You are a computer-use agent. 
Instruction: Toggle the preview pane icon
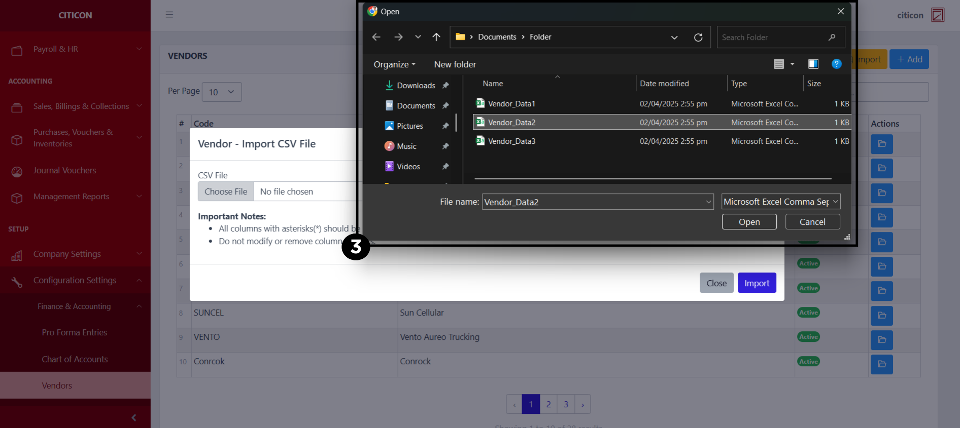point(813,64)
